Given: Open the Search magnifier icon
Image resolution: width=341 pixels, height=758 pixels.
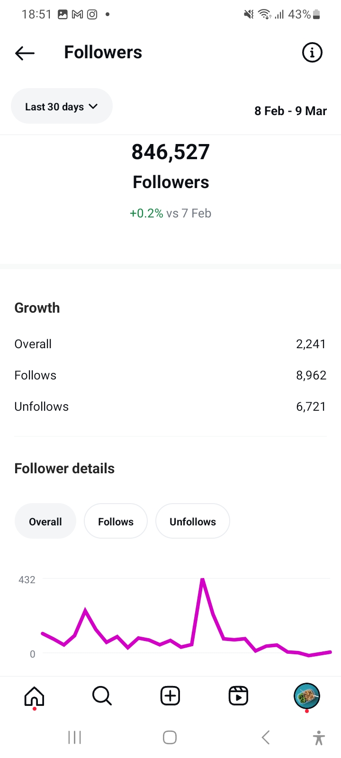Looking at the screenshot, I should [102, 696].
